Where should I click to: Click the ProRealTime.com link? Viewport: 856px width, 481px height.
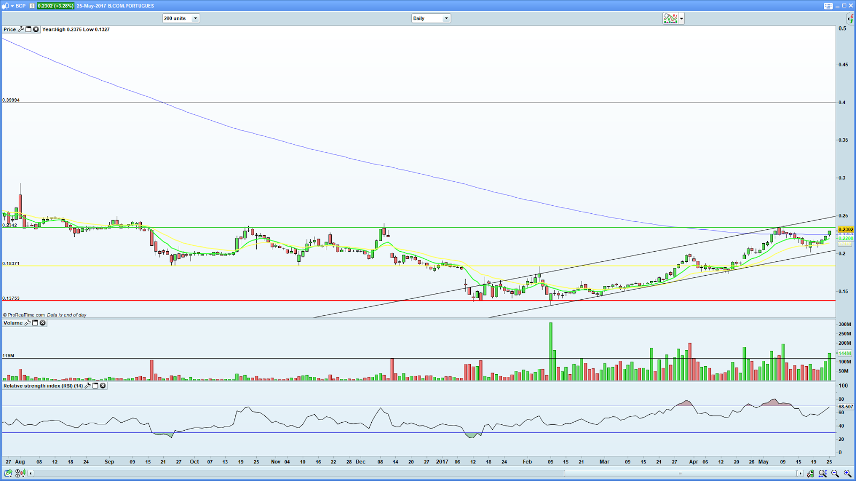26,315
